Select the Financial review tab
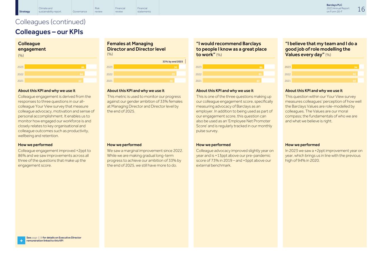 pyautogui.click(x=120, y=10)
